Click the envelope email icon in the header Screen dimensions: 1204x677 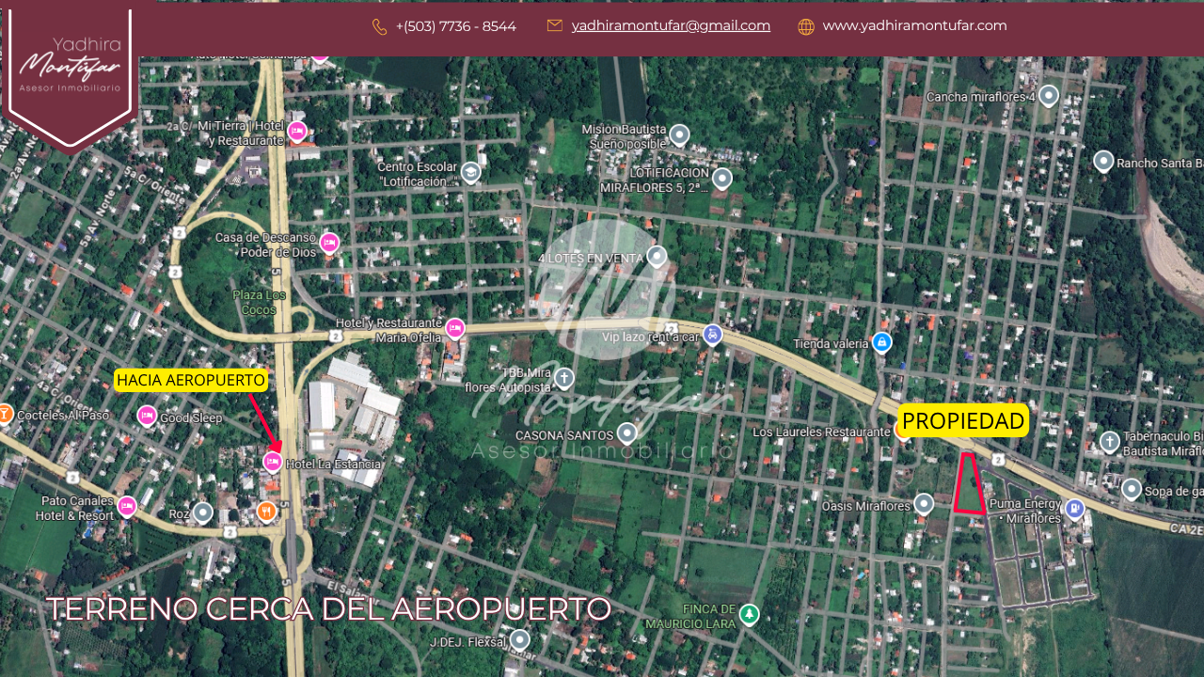click(x=555, y=25)
